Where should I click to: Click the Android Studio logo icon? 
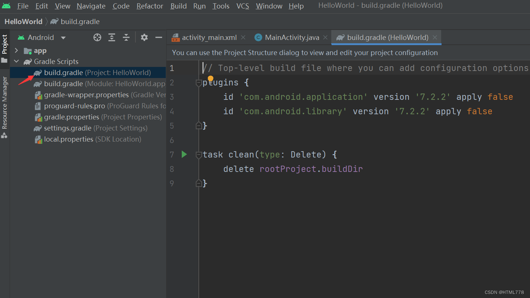click(x=6, y=6)
